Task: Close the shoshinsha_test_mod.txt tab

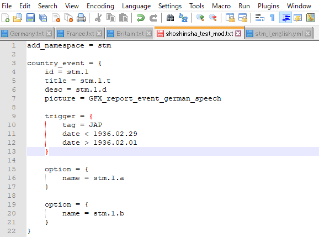Action: pos(238,33)
